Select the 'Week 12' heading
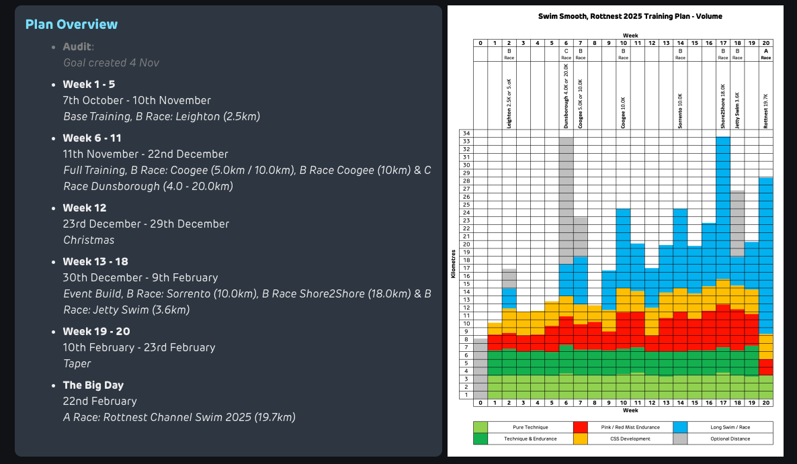Screen dimensions: 797x464 85,208
